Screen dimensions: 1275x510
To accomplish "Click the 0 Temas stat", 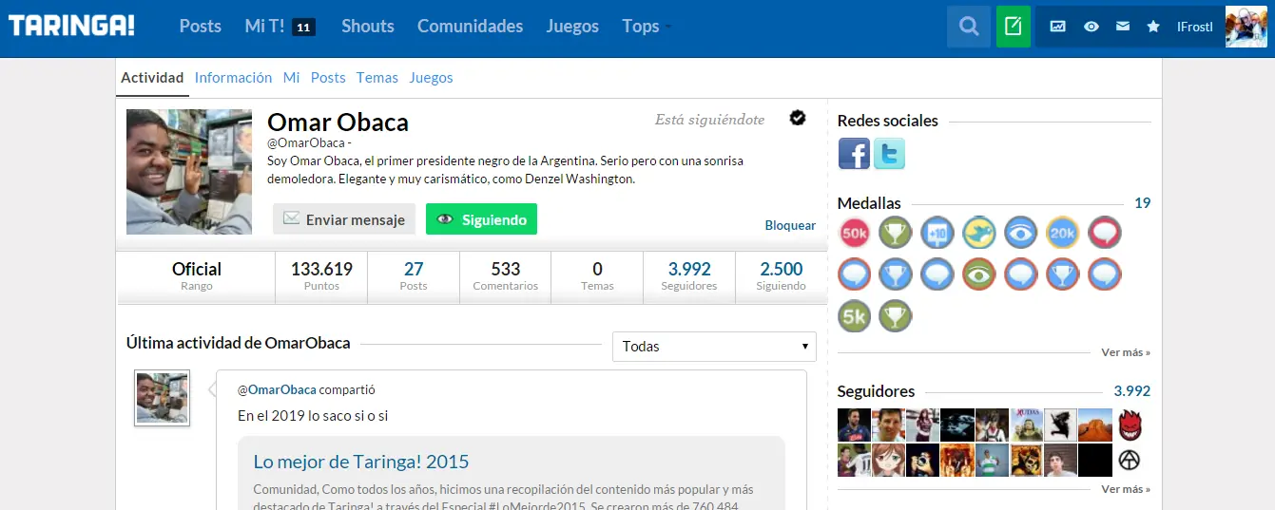I will (597, 276).
